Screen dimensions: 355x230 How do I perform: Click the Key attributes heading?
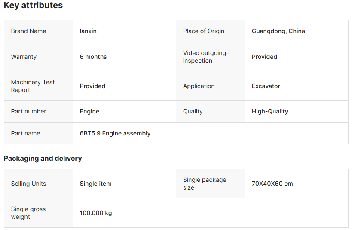tap(33, 6)
